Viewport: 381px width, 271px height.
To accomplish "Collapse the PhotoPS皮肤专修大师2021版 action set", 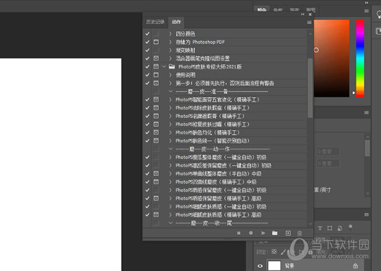I will 164,66.
